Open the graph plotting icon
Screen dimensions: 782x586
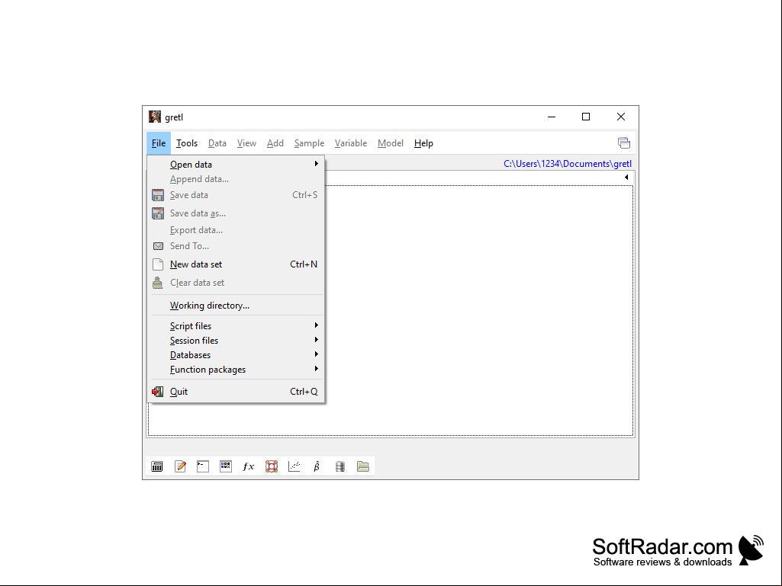[x=294, y=466]
